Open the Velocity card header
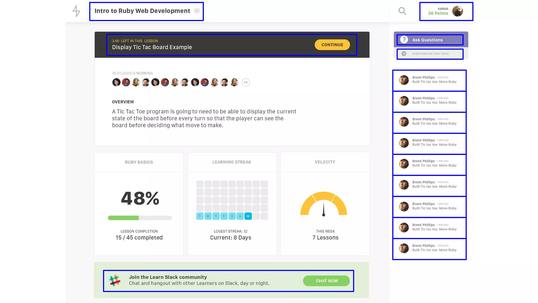This screenshot has width=538, height=303. point(325,162)
